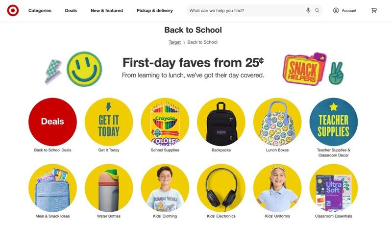Choose the Crayola School Supplies thumbnail
Image resolution: width=391 pixels, height=225 pixels.
pos(165,122)
